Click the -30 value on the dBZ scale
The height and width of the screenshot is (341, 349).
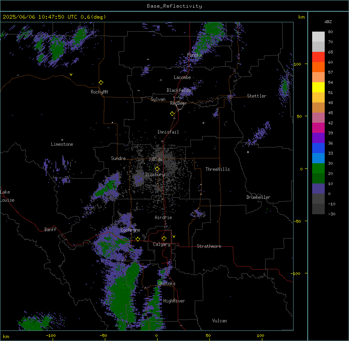[332, 214]
